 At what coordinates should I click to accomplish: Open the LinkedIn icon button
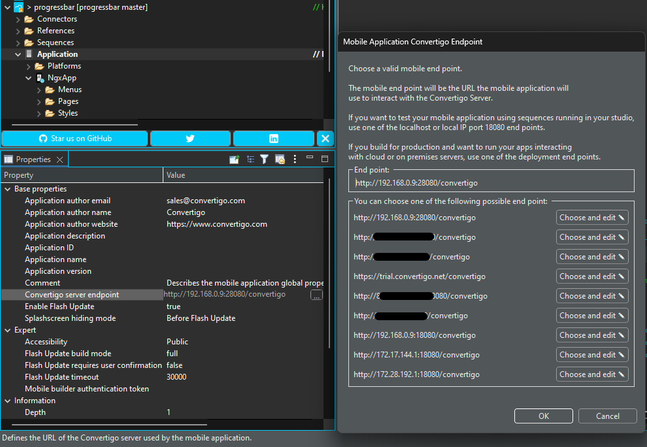273,139
